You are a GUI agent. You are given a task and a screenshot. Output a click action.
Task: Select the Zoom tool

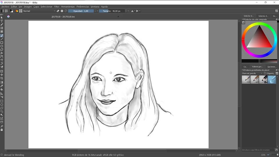pos(2,126)
